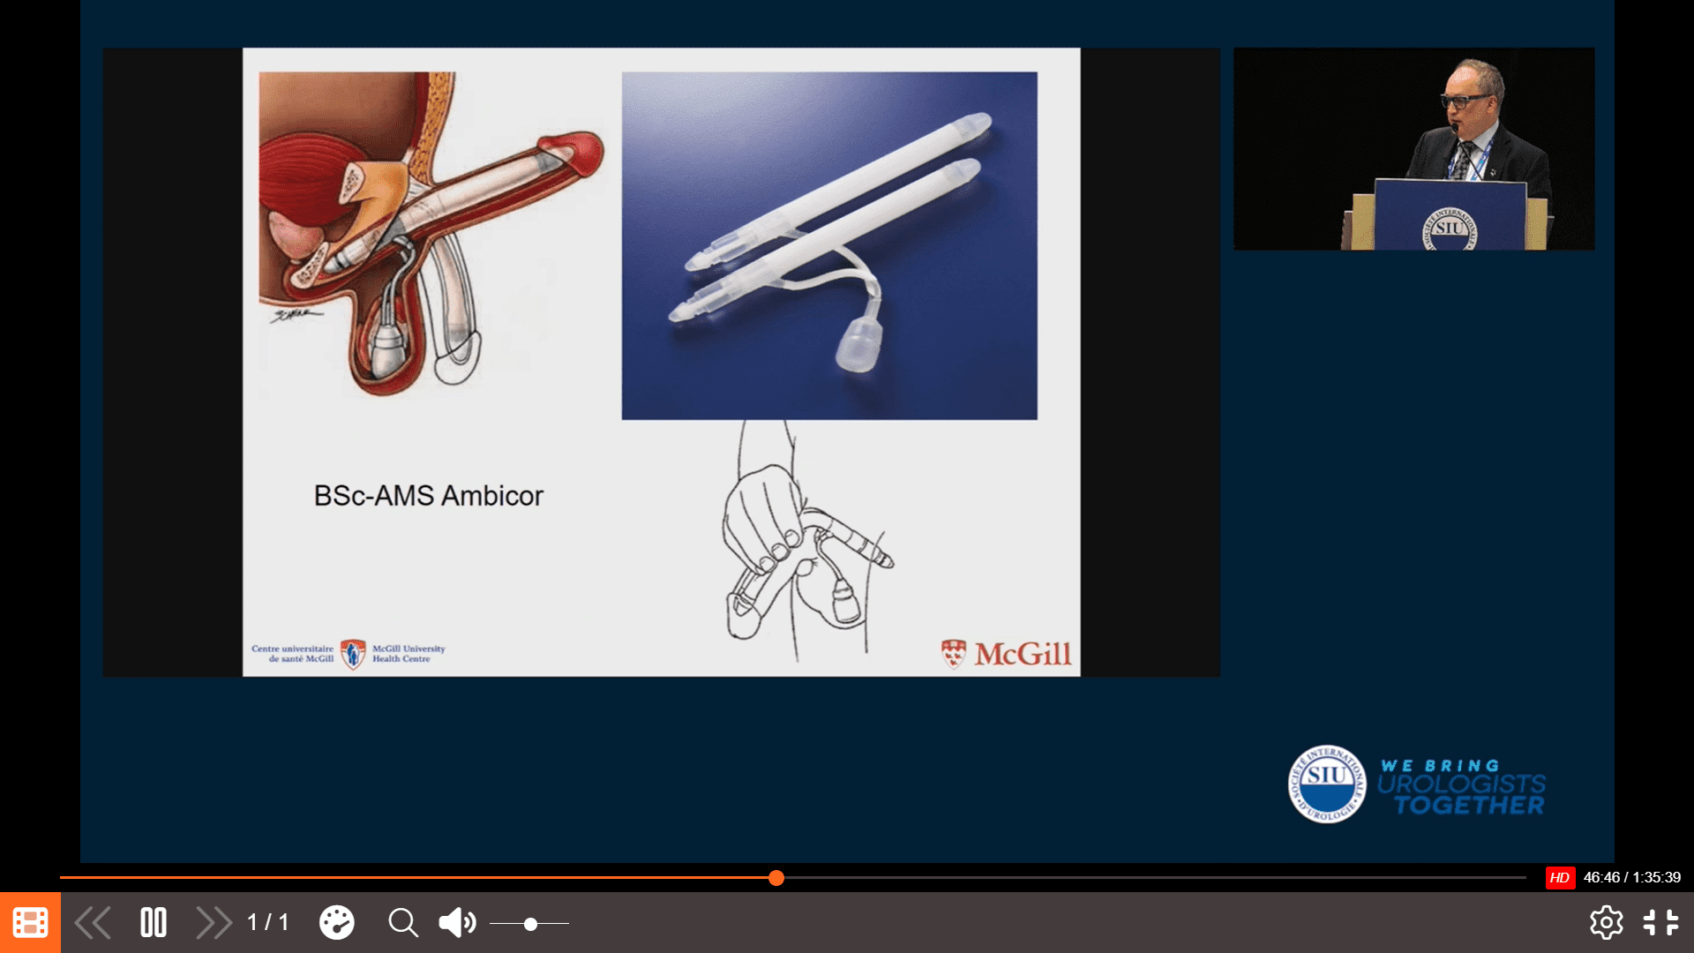This screenshot has width=1694, height=953.
Task: Open the settings gear menu
Action: [1606, 923]
